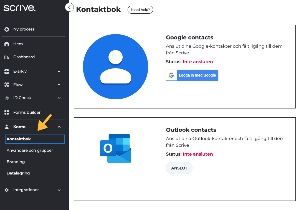Open the Datalagring menu item
Viewport: 304px width, 210px height.
[18, 173]
